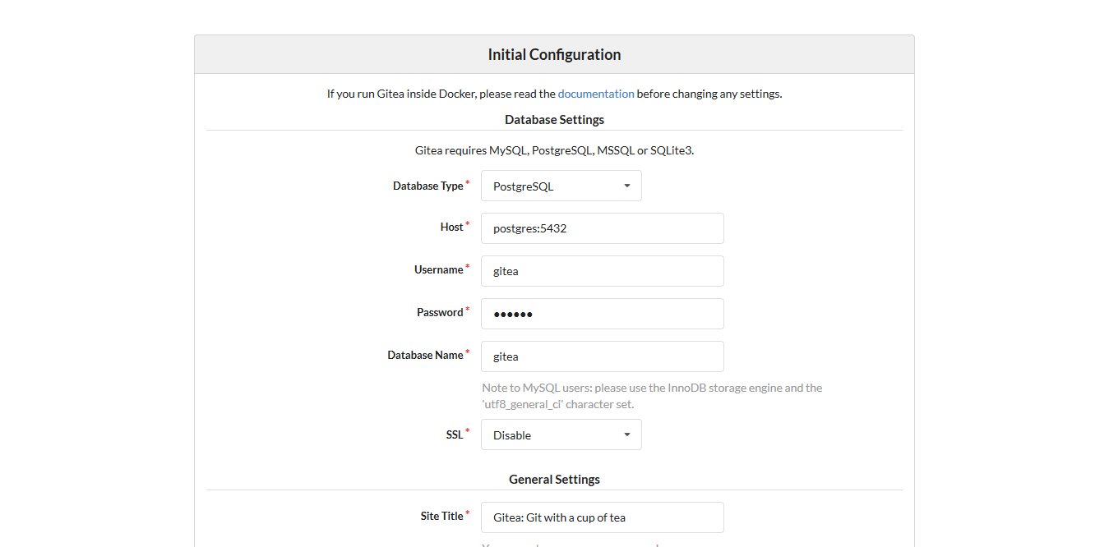The width and height of the screenshot is (1109, 547).
Task: Click the "Database Settings" section heading
Action: pos(554,120)
